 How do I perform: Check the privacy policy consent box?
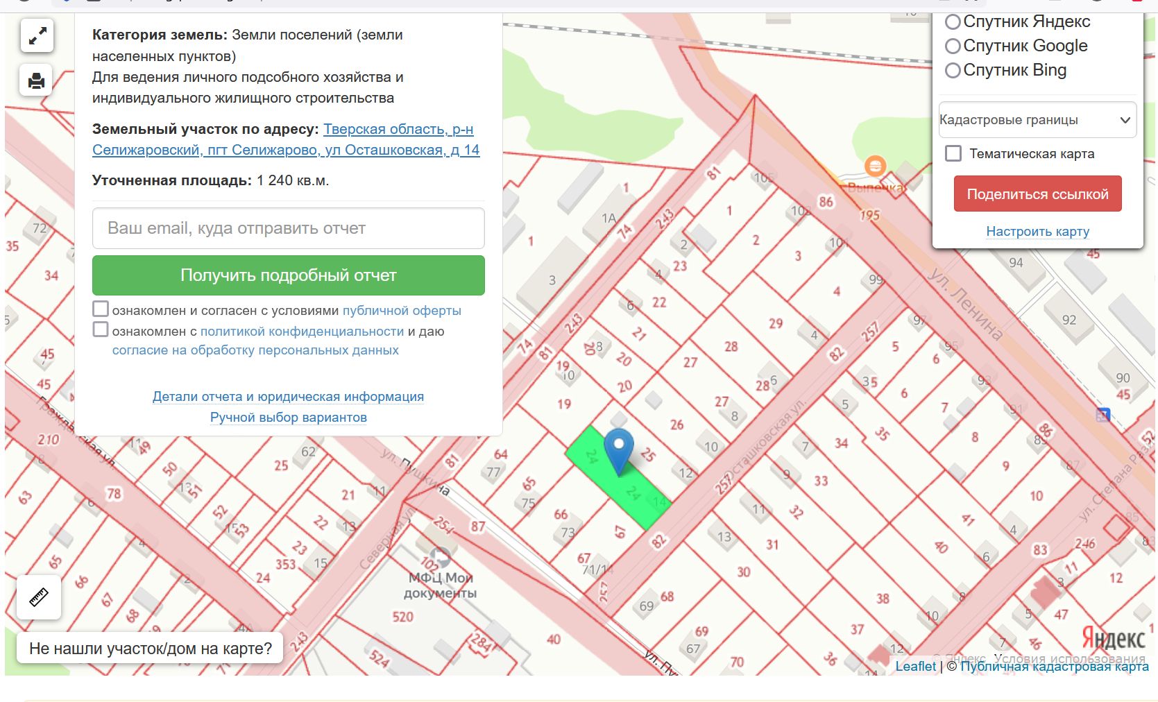[101, 329]
